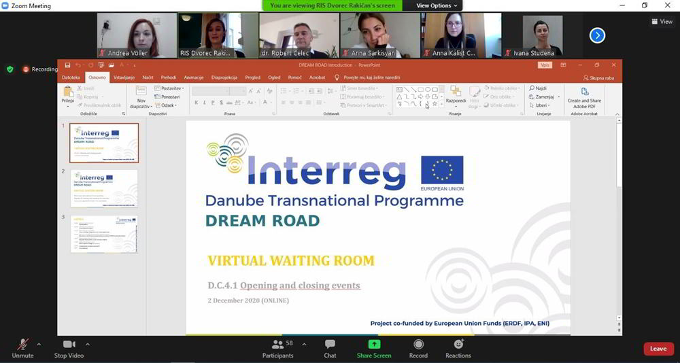The width and height of the screenshot is (680, 363).
Task: Click Povejte mi search field
Action: [x=367, y=77]
